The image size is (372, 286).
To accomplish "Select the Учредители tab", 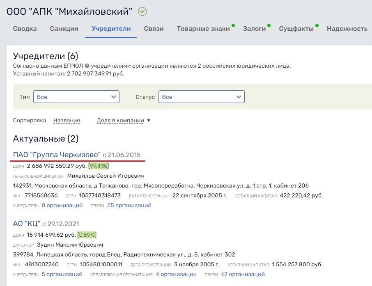I will point(111,29).
